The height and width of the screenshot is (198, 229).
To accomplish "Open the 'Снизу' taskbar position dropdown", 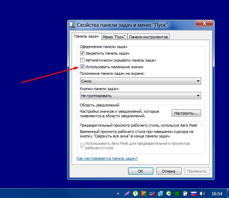I will 140,81.
